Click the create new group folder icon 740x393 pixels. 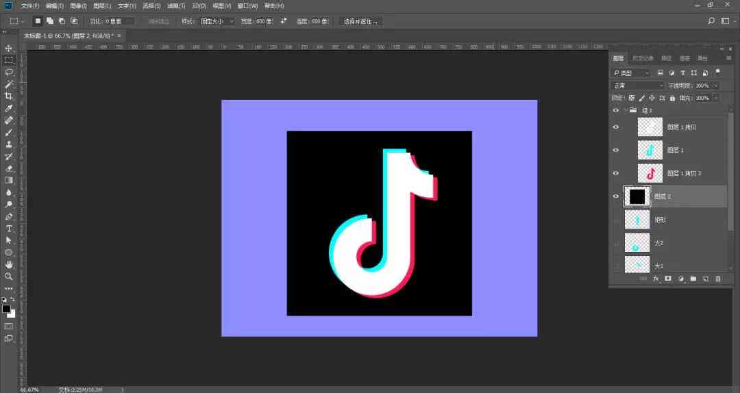(x=693, y=279)
